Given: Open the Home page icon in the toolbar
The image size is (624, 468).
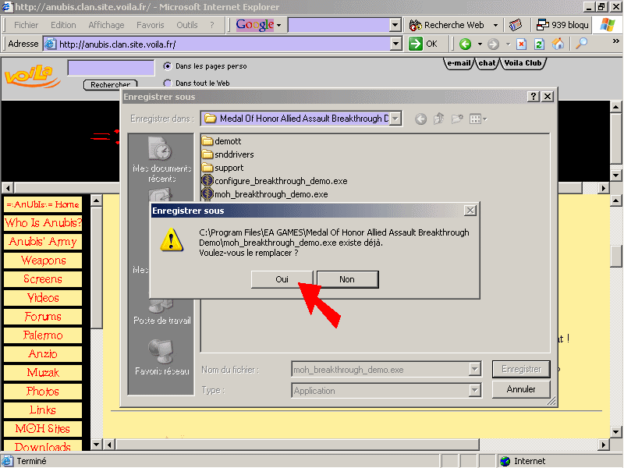Looking at the screenshot, I should coord(558,44).
